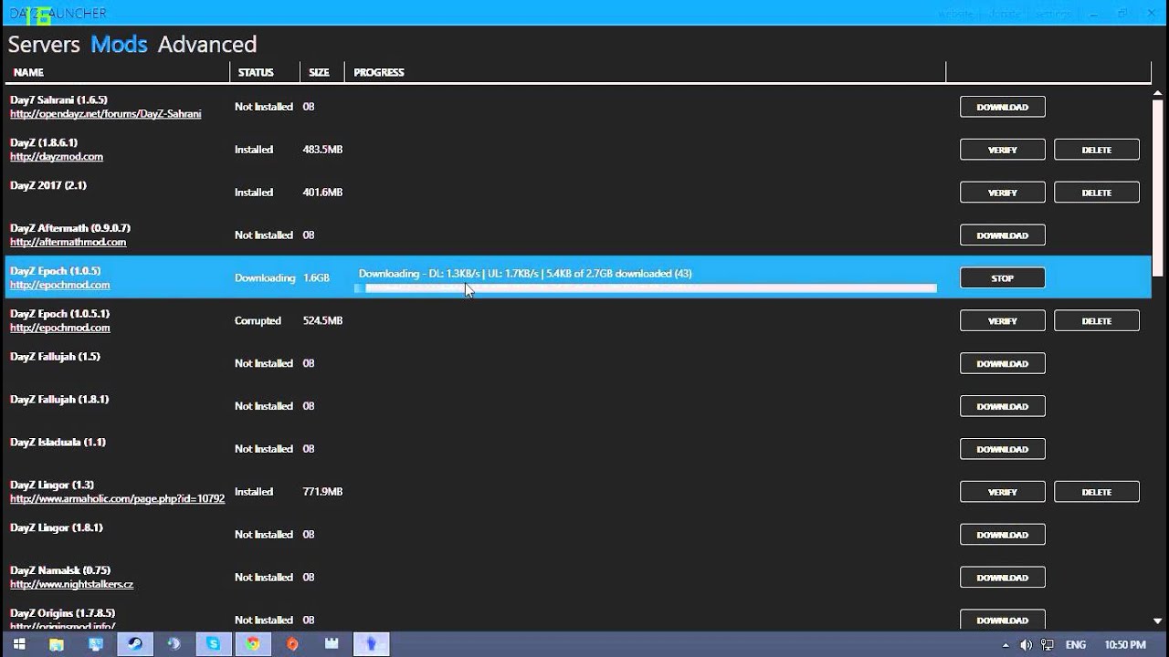Verify the corrupted DayZ Epoch (1.0.5.1)
The width and height of the screenshot is (1169, 657).
(1002, 321)
